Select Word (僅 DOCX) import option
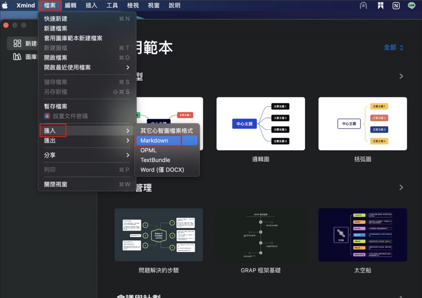Viewport: 422px width, 298px height. (167, 170)
